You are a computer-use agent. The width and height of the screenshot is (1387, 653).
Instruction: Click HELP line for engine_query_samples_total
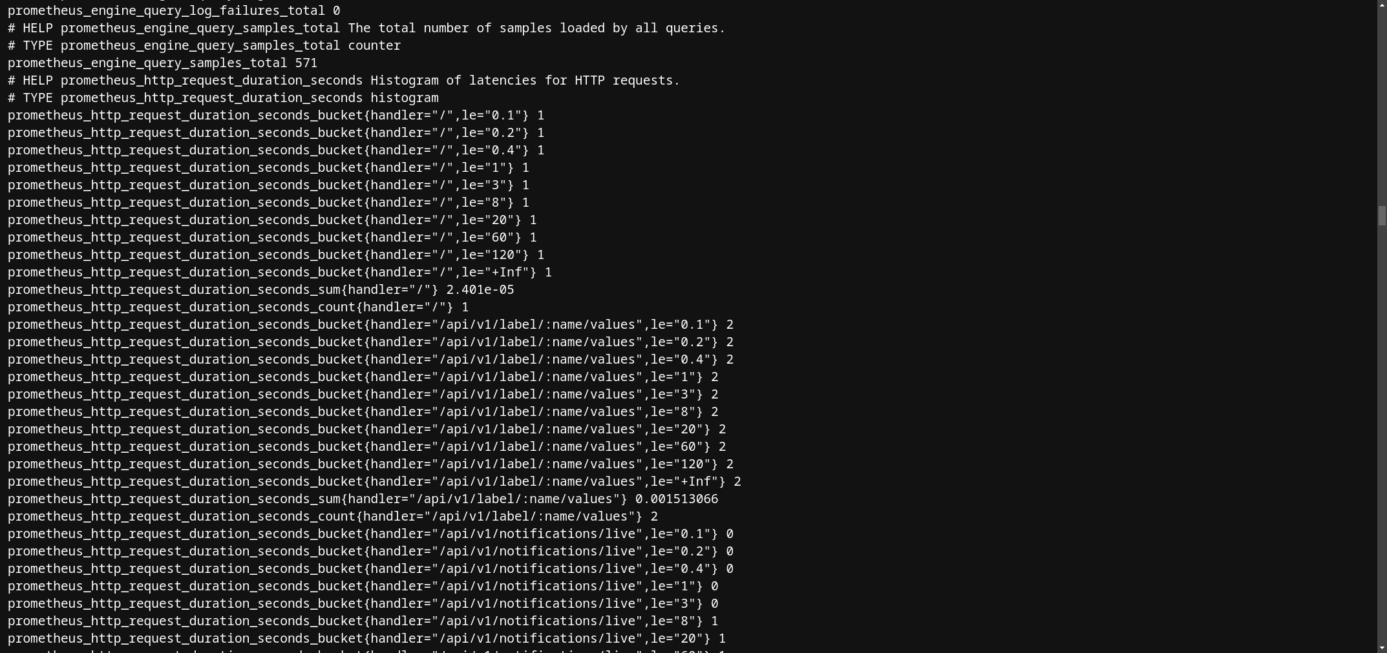366,28
